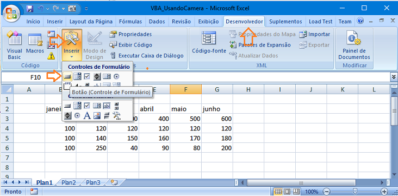Image resolution: width=398 pixels, height=196 pixels.
Task: Redo the last undone action
Action: coord(56,9)
